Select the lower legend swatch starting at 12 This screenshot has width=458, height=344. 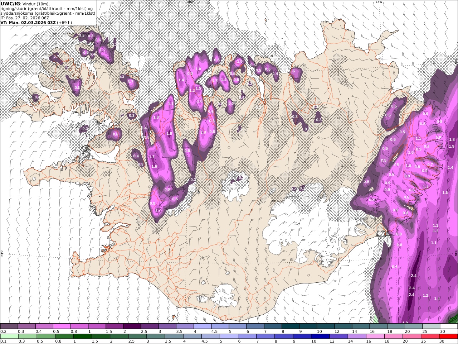coord(338,336)
